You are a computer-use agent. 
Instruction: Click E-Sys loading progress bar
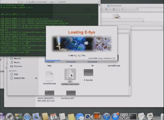82,60
